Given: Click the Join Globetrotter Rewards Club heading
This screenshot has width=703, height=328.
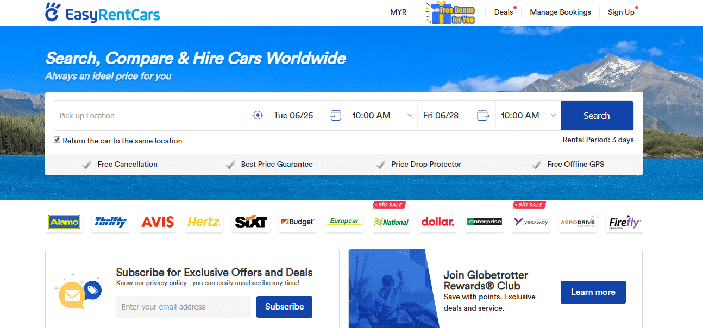Looking at the screenshot, I should point(486,280).
